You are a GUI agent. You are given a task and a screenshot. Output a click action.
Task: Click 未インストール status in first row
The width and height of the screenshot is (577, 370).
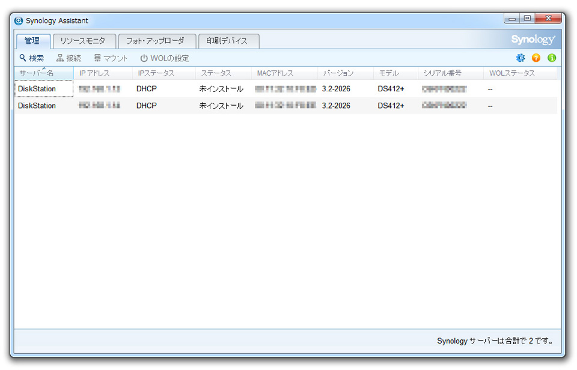[x=221, y=89]
